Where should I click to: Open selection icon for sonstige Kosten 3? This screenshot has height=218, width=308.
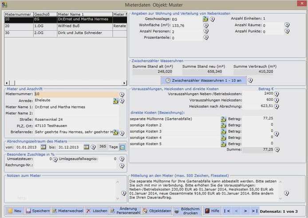pos(223,131)
